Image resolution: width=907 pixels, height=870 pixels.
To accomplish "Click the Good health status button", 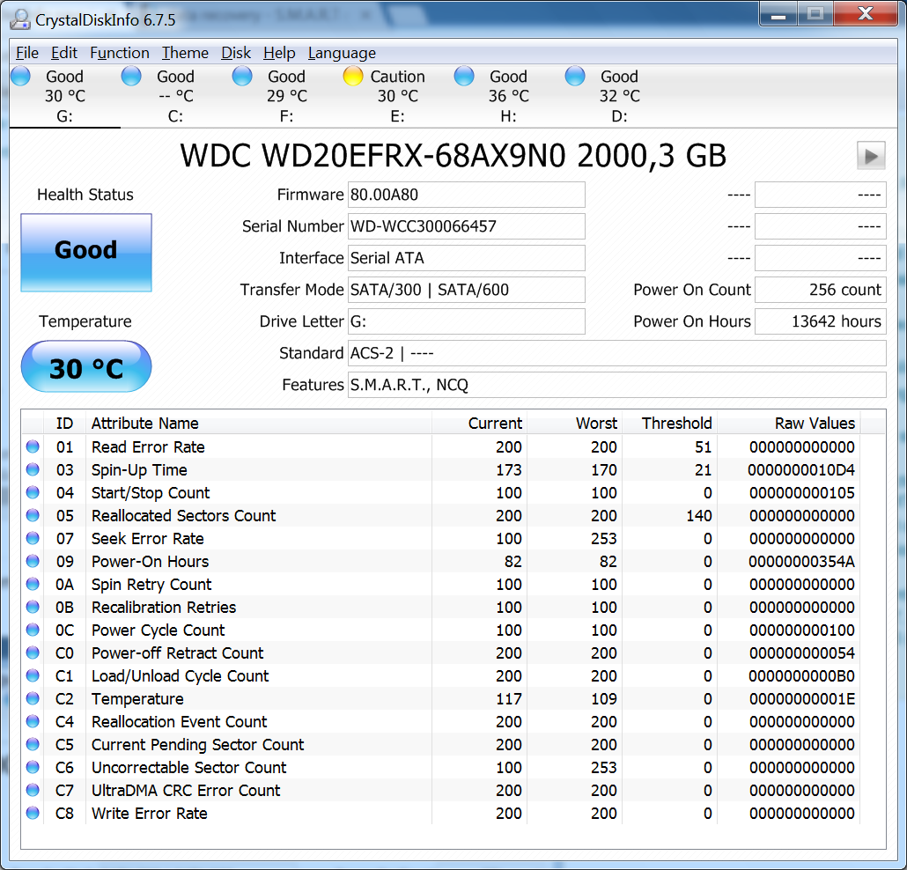I will [86, 252].
